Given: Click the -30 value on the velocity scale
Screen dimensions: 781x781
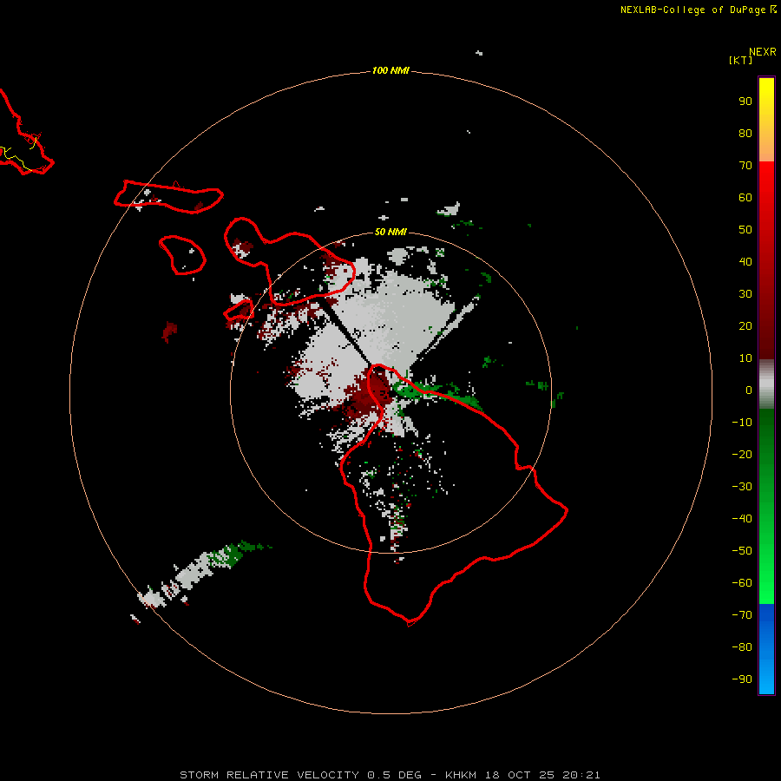Looking at the screenshot, I should click(x=742, y=487).
